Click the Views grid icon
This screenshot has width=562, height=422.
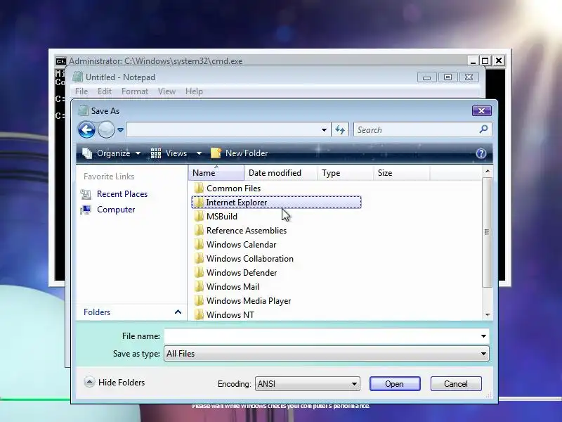155,153
